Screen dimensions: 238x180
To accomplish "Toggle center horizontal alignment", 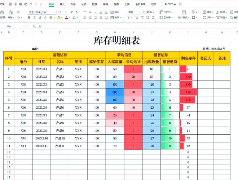I will [90, 18].
